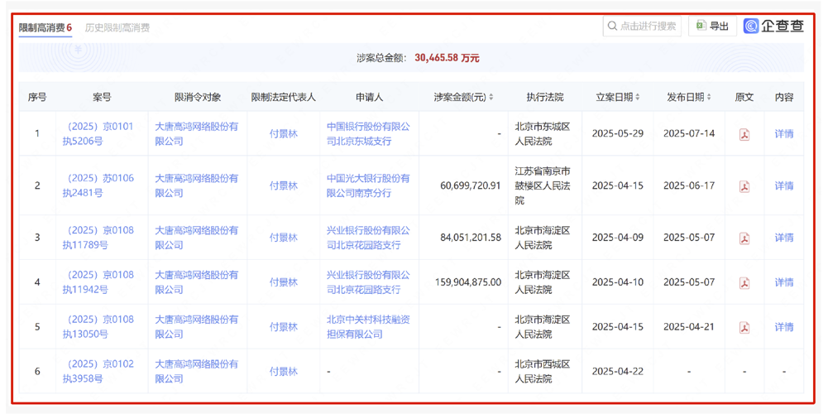Open the PDF original for case 苏0106执2481号

click(x=744, y=186)
